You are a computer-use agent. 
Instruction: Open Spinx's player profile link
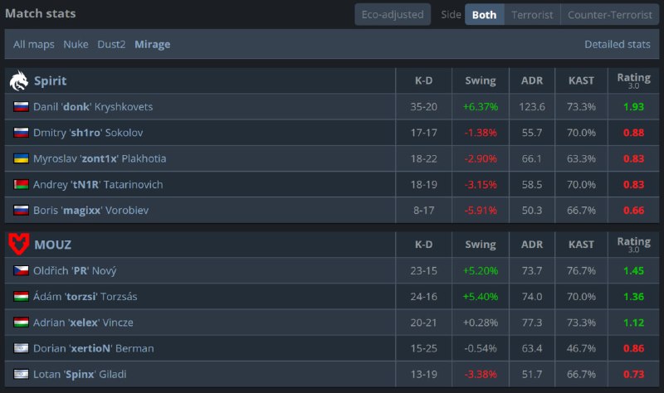pyautogui.click(x=80, y=374)
